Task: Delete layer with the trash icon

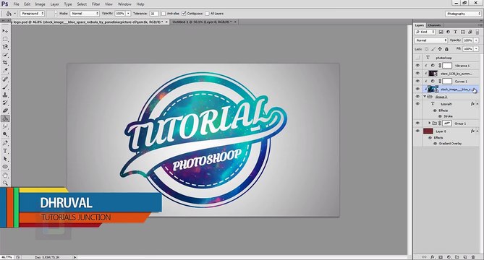Action: click(473, 257)
